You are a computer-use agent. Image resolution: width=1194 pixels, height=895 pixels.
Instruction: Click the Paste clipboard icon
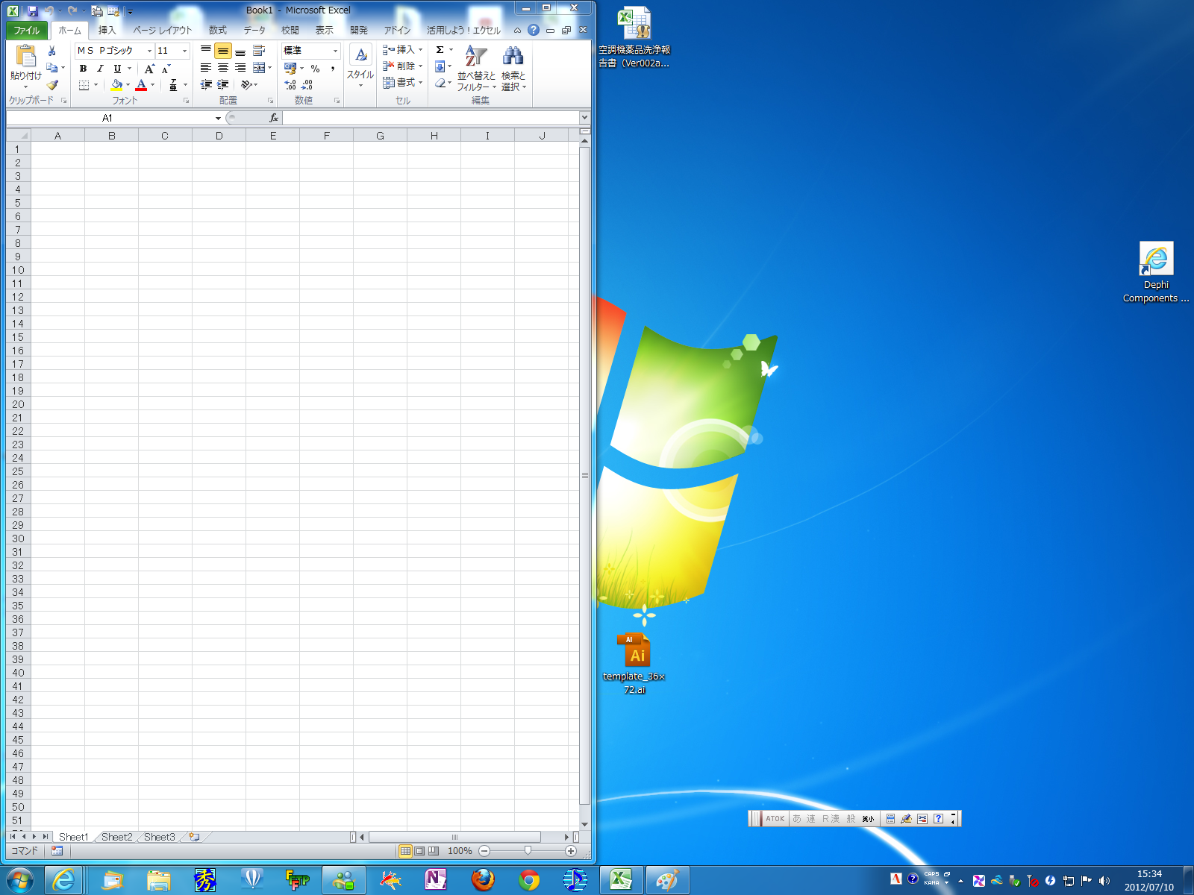pyautogui.click(x=25, y=57)
